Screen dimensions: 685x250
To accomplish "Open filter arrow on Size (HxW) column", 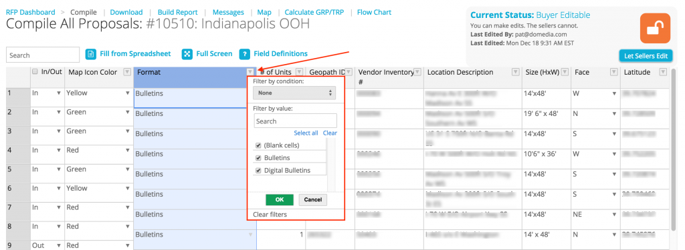I will [565, 72].
